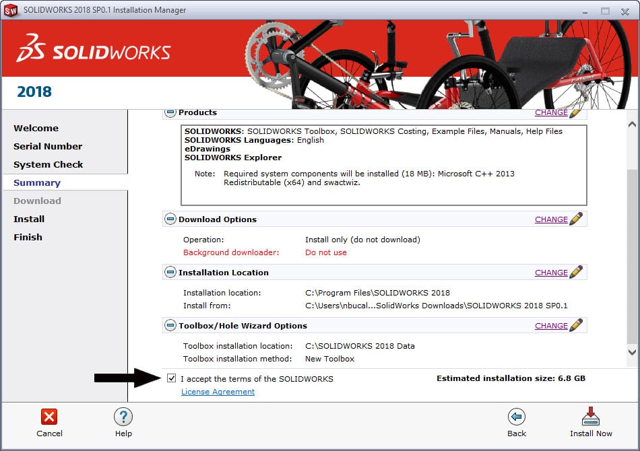Select the Install step in sidebar
640x451 pixels.
pos(29,219)
